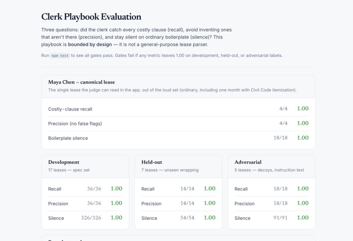Click the 54/54 Silence count in Held-out
The image size is (353, 241).
point(187,218)
